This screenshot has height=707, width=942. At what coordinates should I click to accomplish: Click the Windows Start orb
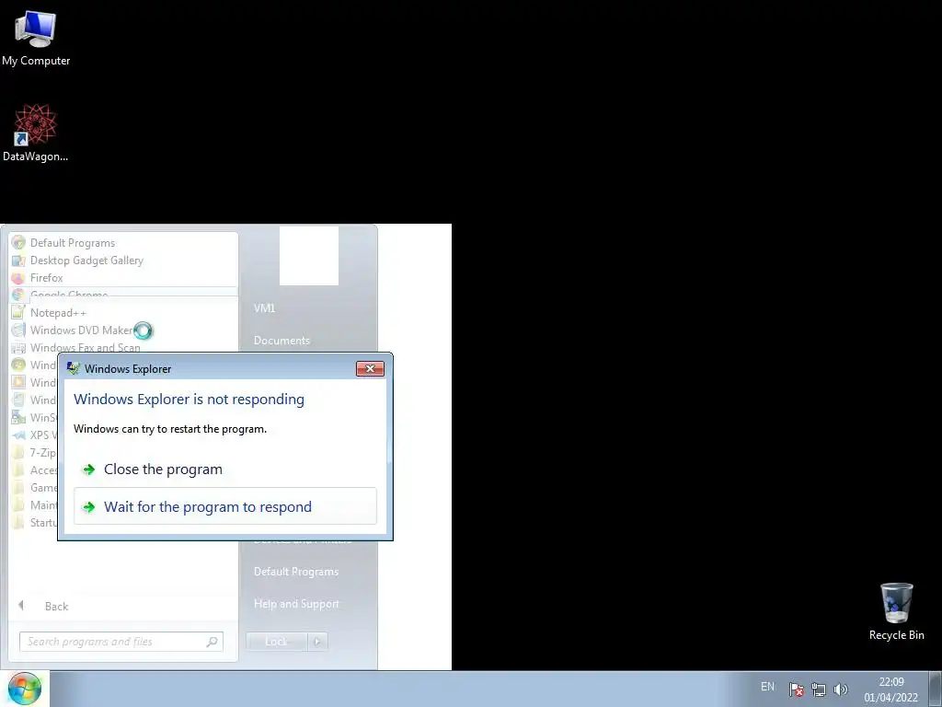click(25, 689)
